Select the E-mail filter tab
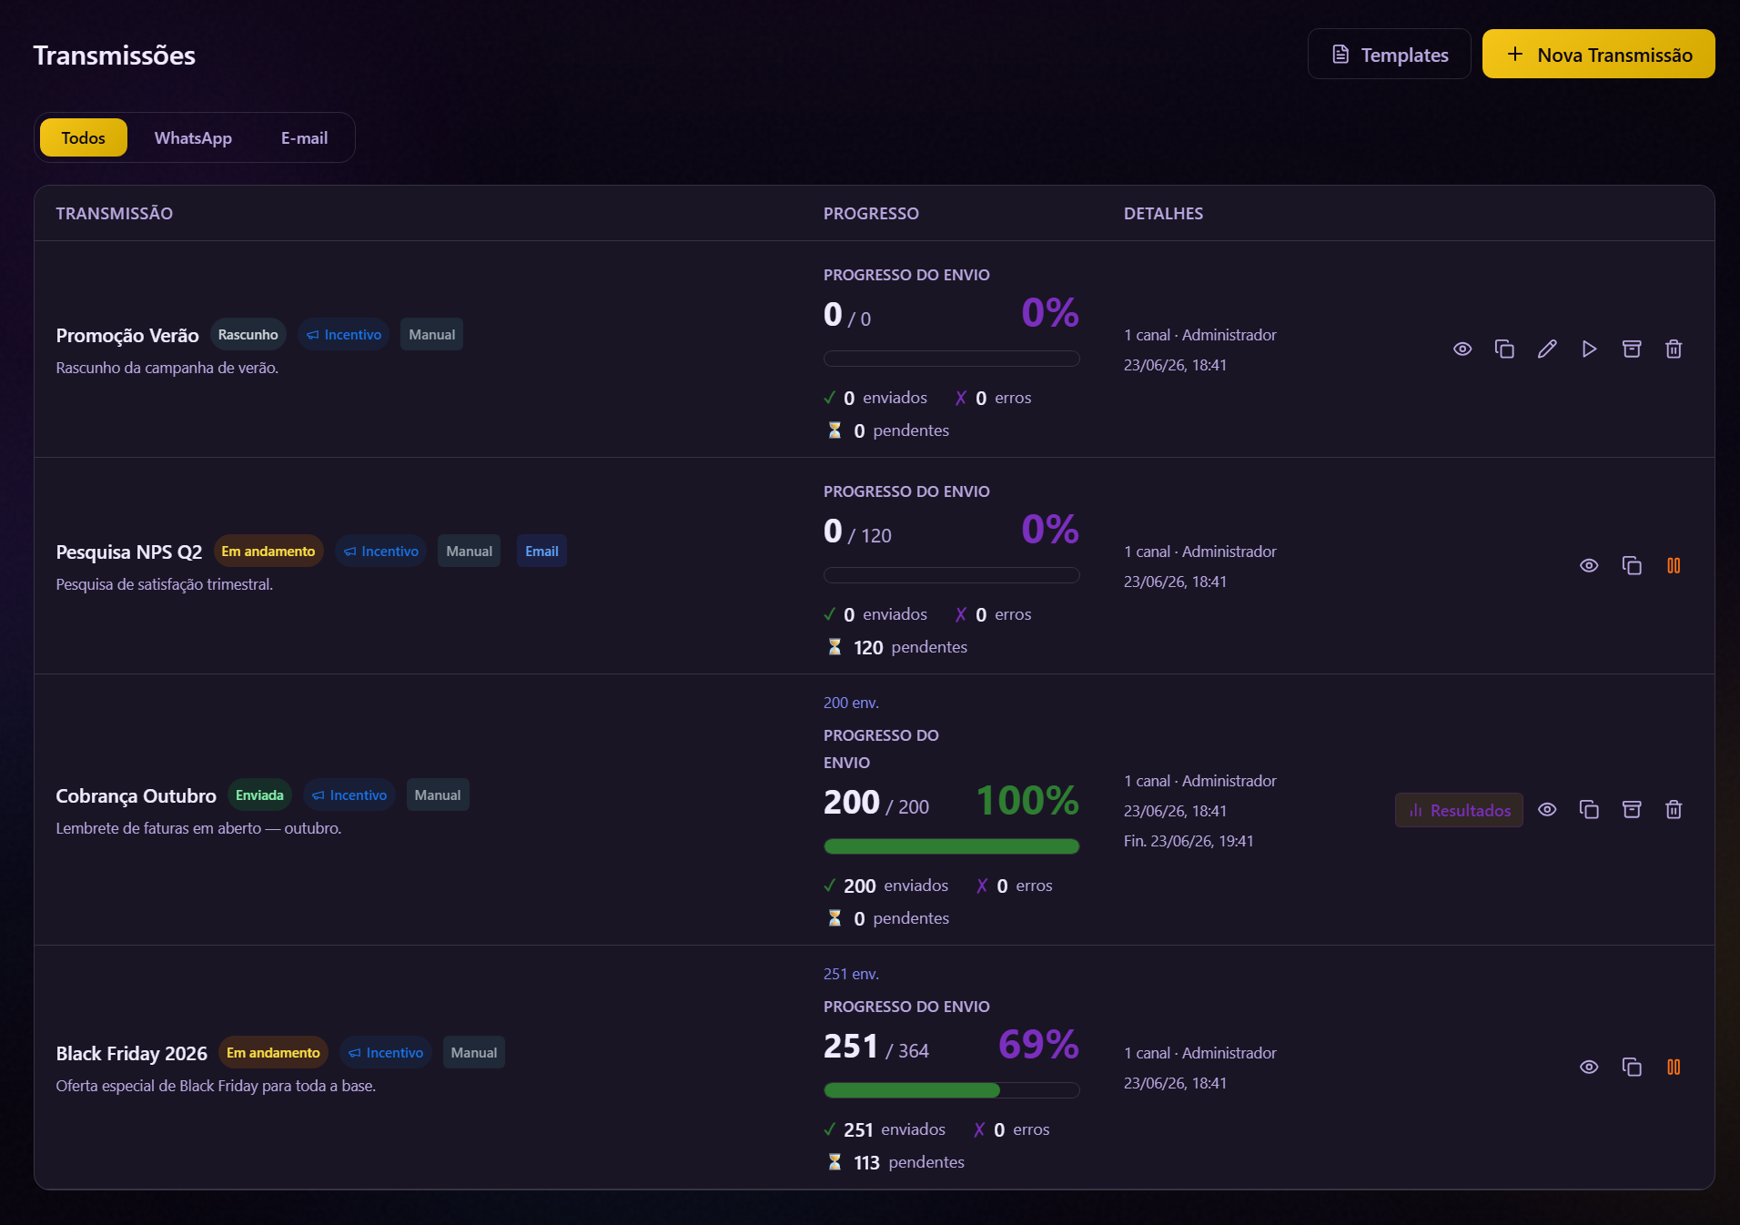This screenshot has height=1225, width=1740. click(304, 137)
